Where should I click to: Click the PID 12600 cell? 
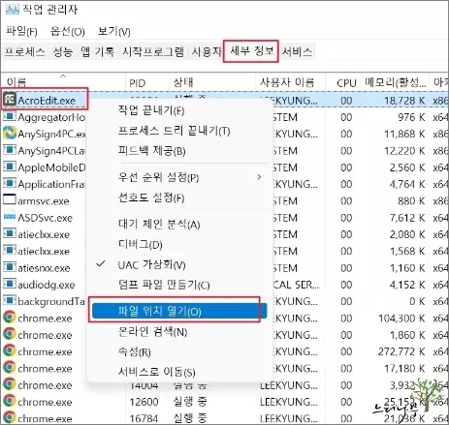[x=144, y=402]
